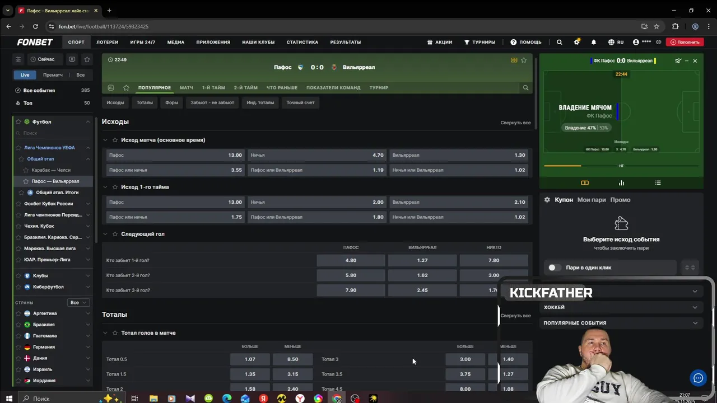Open ПОКАЗАТЕЛИ КОМАНД tab
Screen dimensions: 717x403
pyautogui.click(x=333, y=88)
